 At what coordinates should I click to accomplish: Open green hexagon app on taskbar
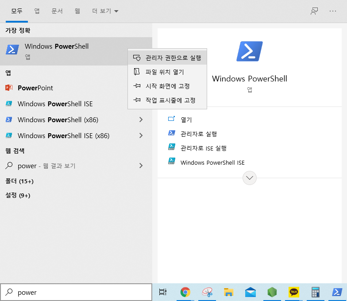point(272,292)
